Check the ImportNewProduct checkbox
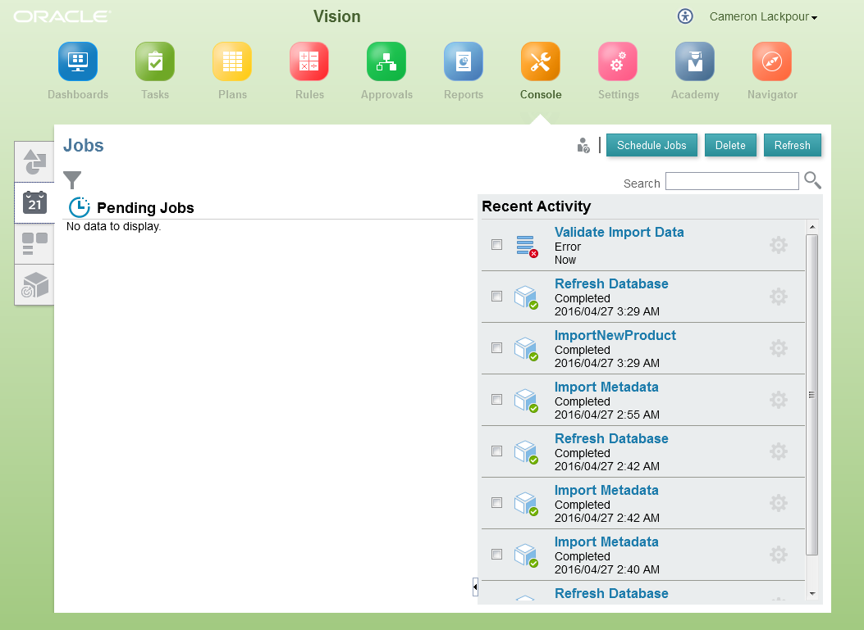Screen dimensions: 864x630 [x=497, y=347]
